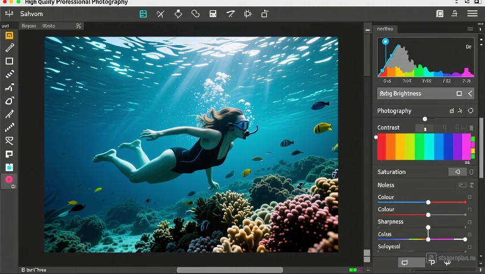Viewport: 485px width, 274px height.
Task: Click the pin icon in Photography row
Action: coord(460,111)
